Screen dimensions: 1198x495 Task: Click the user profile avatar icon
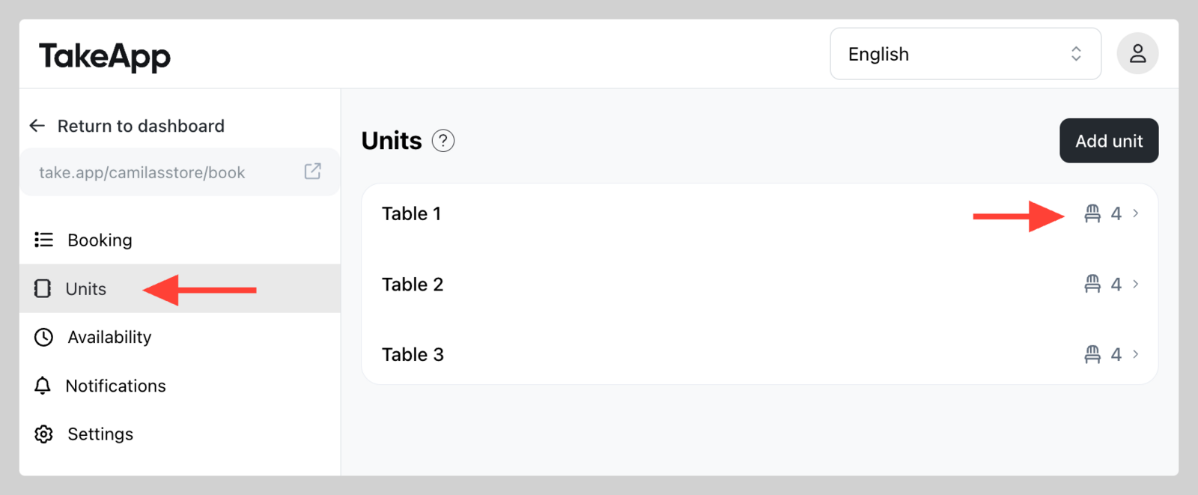[1137, 54]
